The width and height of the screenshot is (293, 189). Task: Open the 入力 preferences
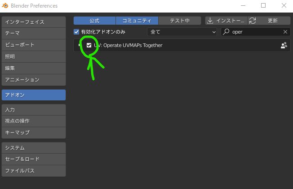tap(34, 110)
